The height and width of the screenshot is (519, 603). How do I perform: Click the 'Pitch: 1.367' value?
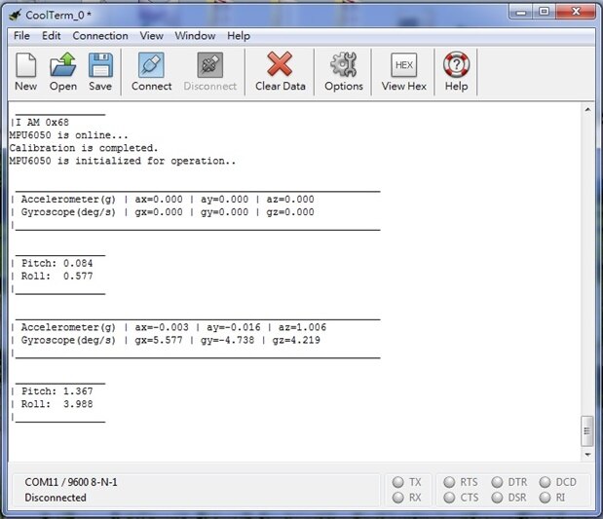(57, 391)
